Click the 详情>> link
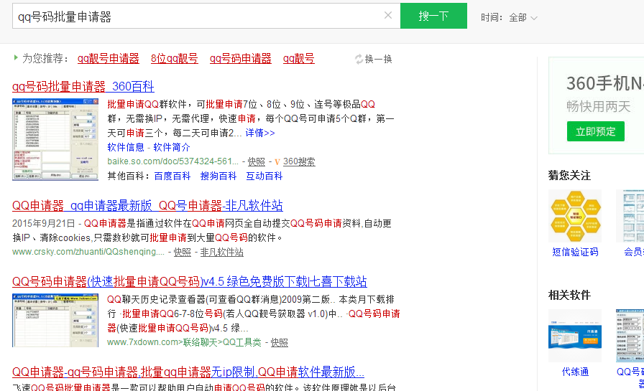644x391 pixels. [260, 133]
